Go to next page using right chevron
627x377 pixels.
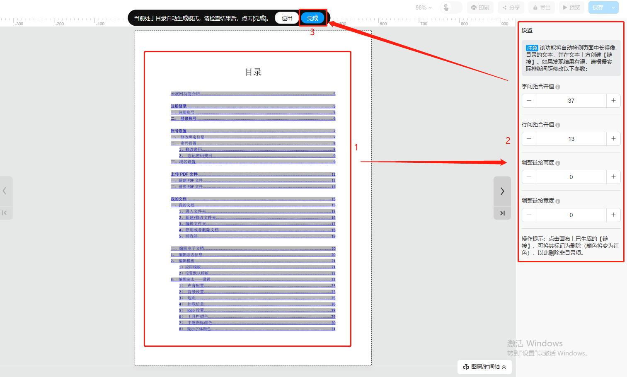[502, 191]
